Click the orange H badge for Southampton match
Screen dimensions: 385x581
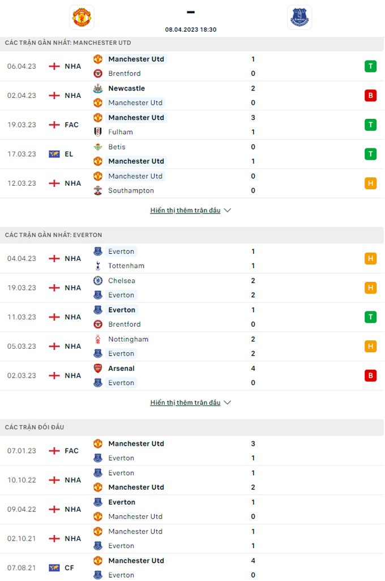(371, 183)
